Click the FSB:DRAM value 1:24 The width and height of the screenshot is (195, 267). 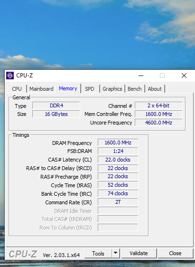[x=118, y=151]
